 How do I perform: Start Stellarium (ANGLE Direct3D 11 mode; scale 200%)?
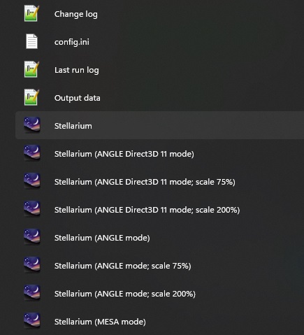click(x=147, y=210)
